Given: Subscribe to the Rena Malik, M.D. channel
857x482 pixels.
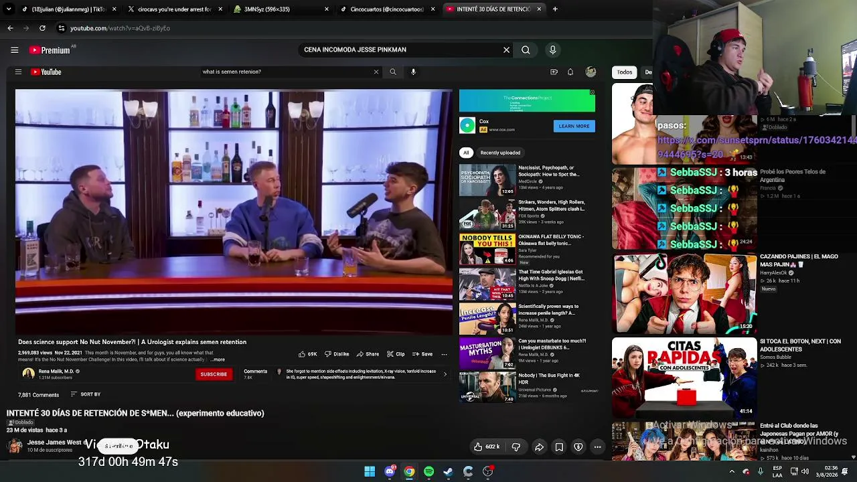Looking at the screenshot, I should tap(214, 374).
